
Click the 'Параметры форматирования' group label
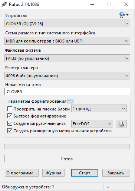[x=37, y=101]
